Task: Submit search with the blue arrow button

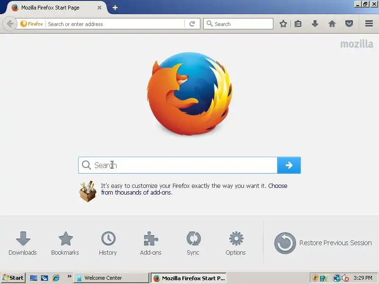Action: pyautogui.click(x=289, y=165)
